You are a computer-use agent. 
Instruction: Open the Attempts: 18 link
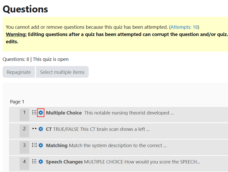(x=184, y=27)
